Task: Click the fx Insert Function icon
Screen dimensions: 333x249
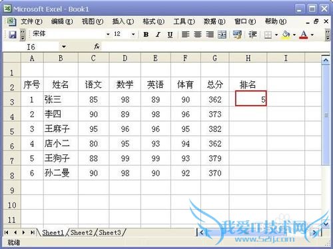Action: tap(97, 47)
